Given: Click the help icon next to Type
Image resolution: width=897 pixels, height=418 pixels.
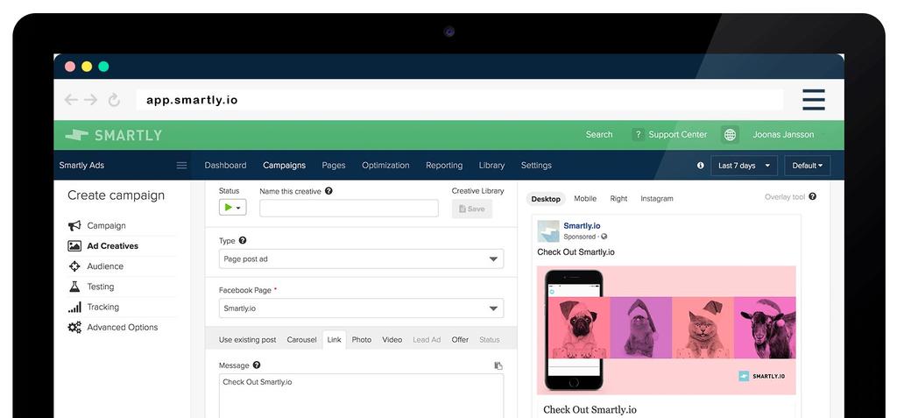Looking at the screenshot, I should [x=243, y=240].
